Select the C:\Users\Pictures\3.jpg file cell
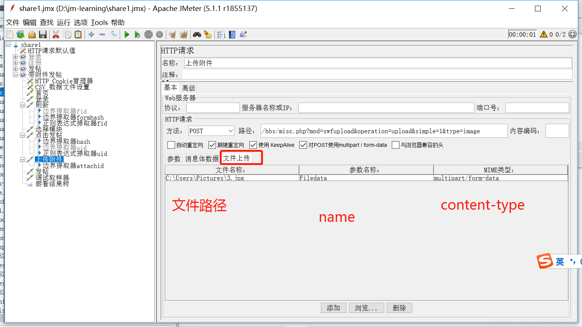Viewport: 582px width, 327px height. click(x=232, y=178)
